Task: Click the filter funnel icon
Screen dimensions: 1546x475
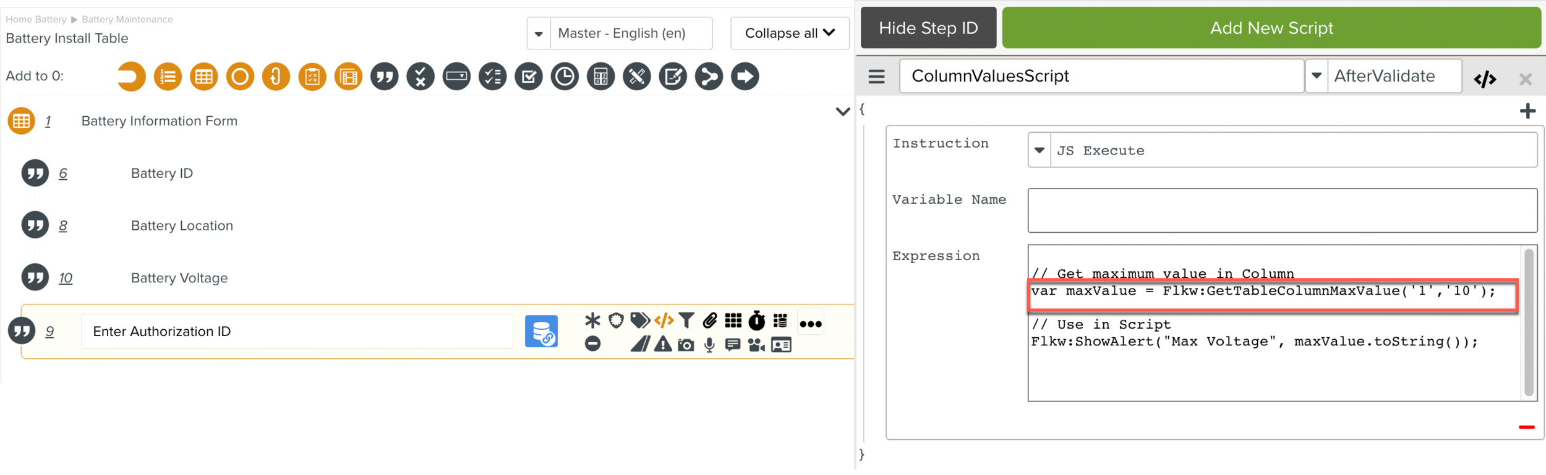Action: [x=686, y=320]
